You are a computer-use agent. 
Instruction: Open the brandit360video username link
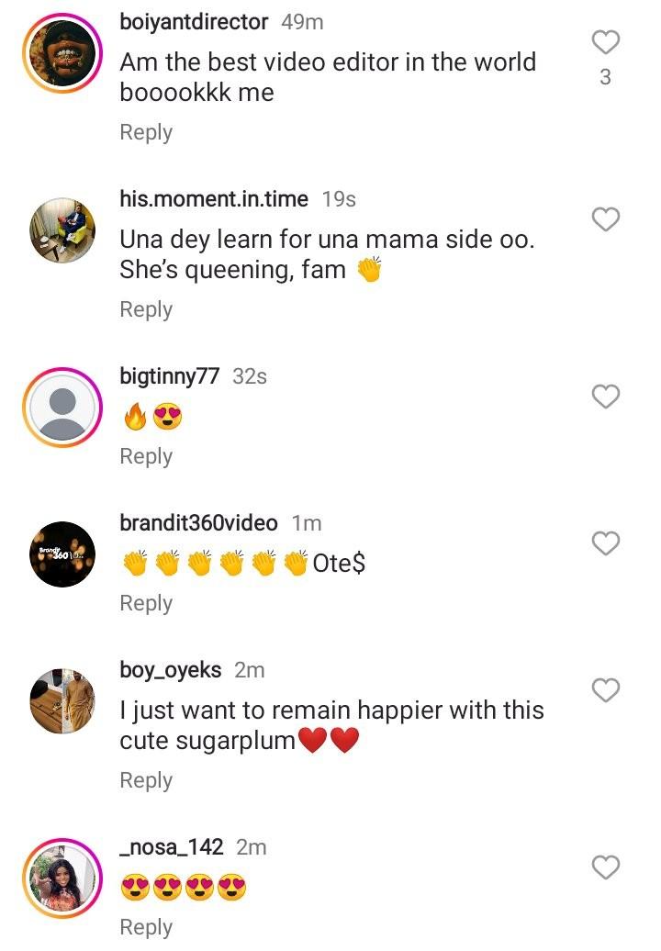pyautogui.click(x=198, y=523)
